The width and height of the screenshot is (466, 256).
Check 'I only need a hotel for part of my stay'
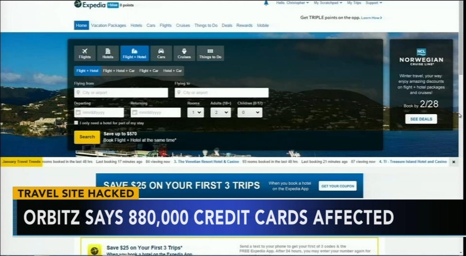(76, 123)
